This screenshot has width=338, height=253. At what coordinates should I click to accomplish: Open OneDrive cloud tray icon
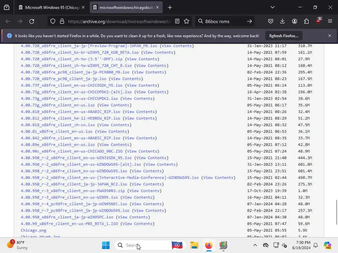(266, 245)
